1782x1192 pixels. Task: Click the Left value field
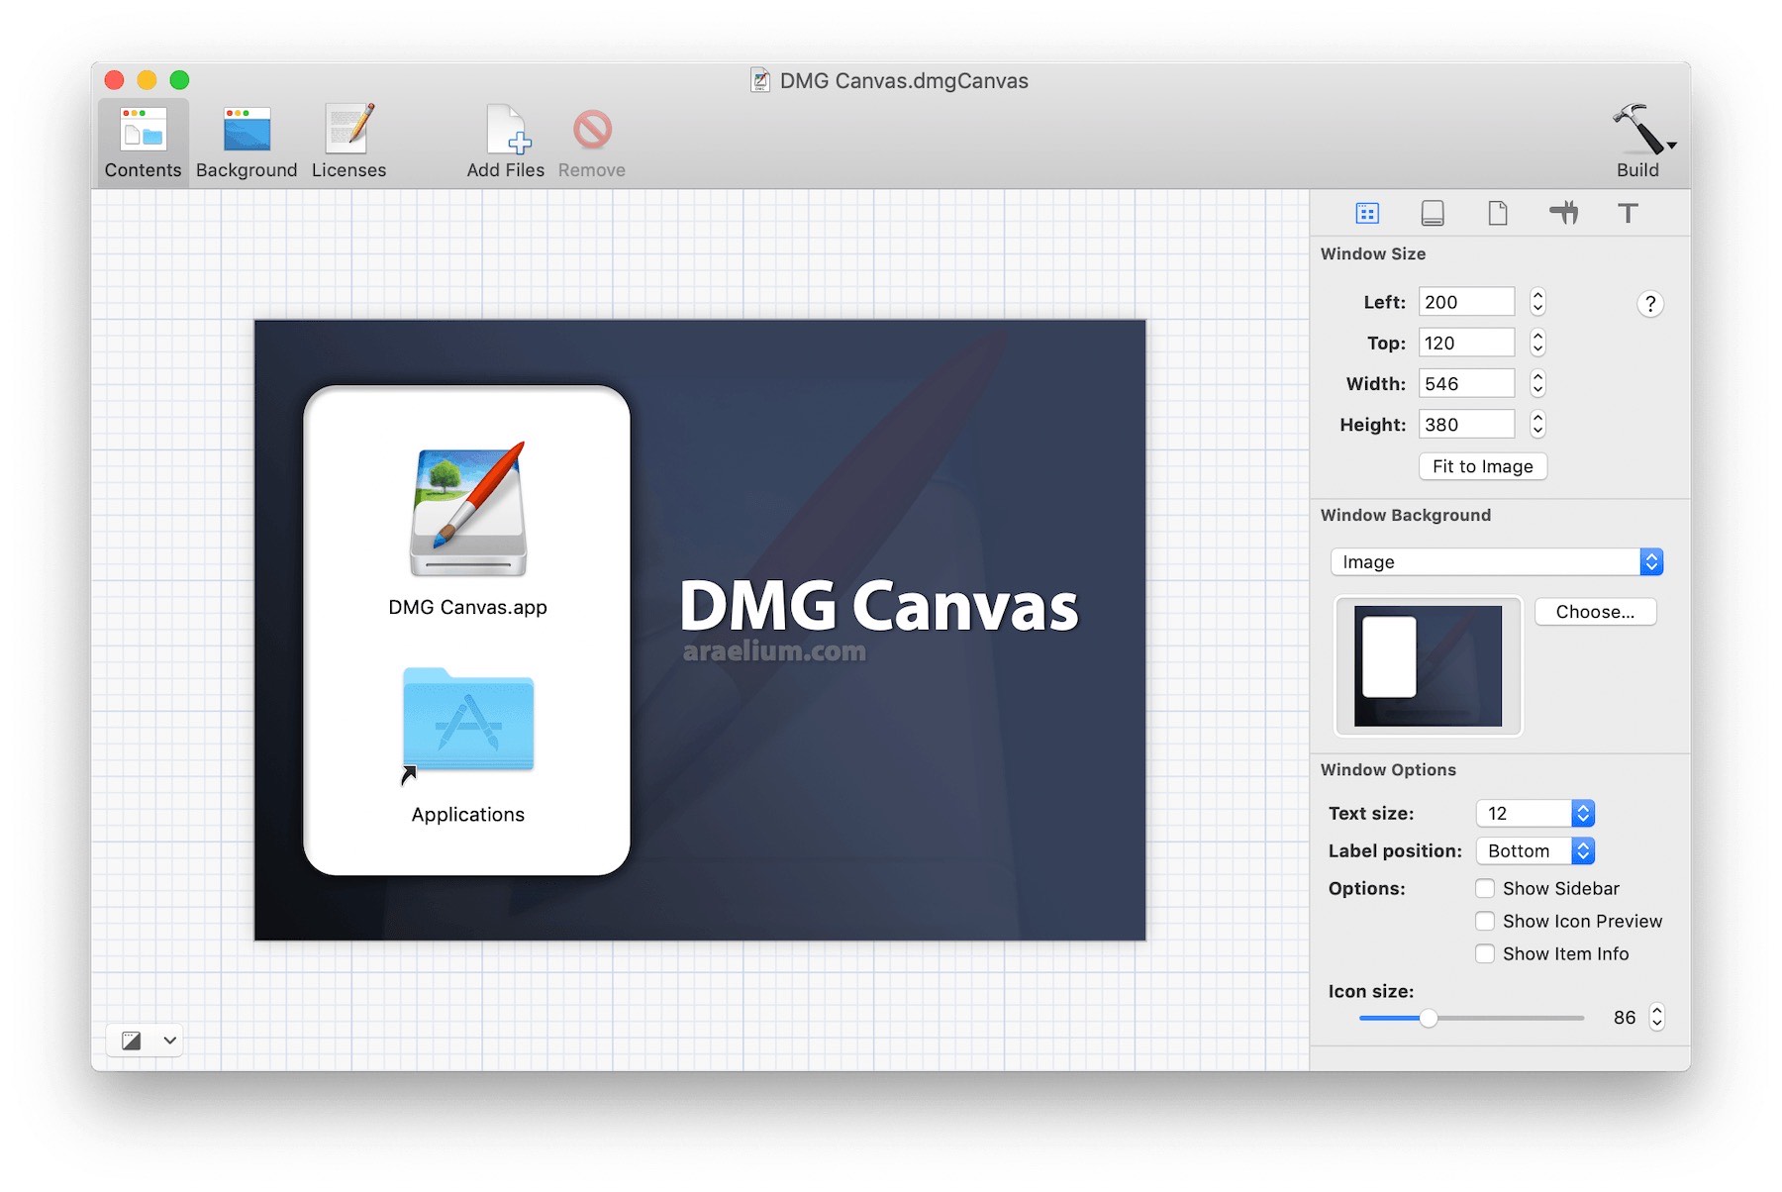(1466, 302)
